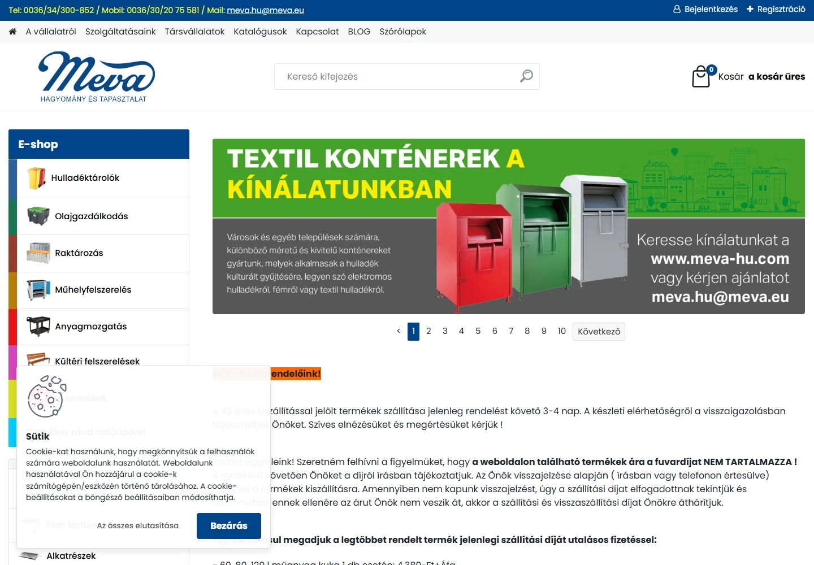Click the Raktározás shelf icon
Viewport: 814px width, 565px height.
tap(38, 253)
